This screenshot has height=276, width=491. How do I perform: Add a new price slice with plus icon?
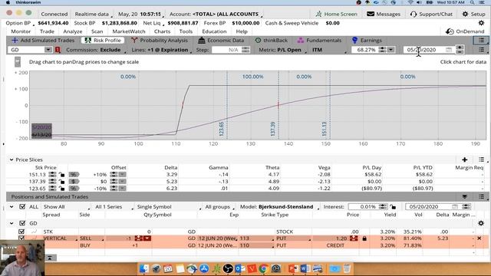coord(464,159)
